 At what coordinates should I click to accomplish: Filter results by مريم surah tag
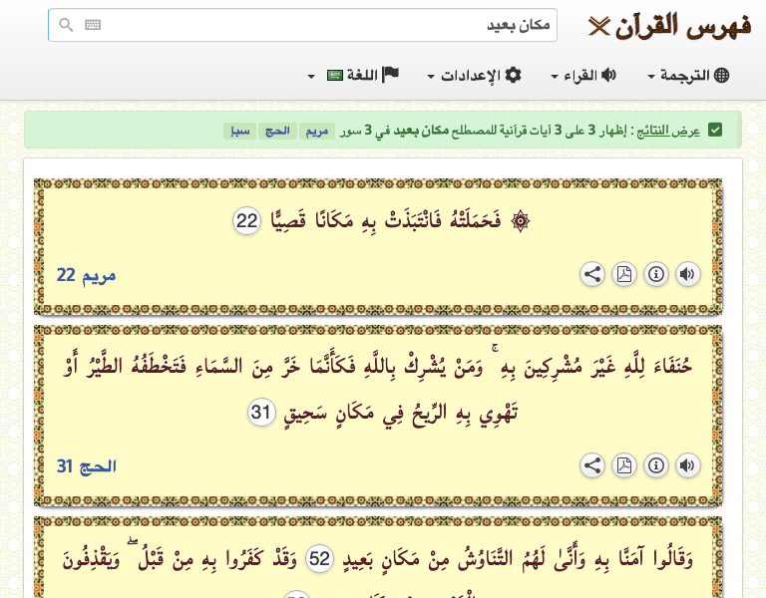click(314, 131)
